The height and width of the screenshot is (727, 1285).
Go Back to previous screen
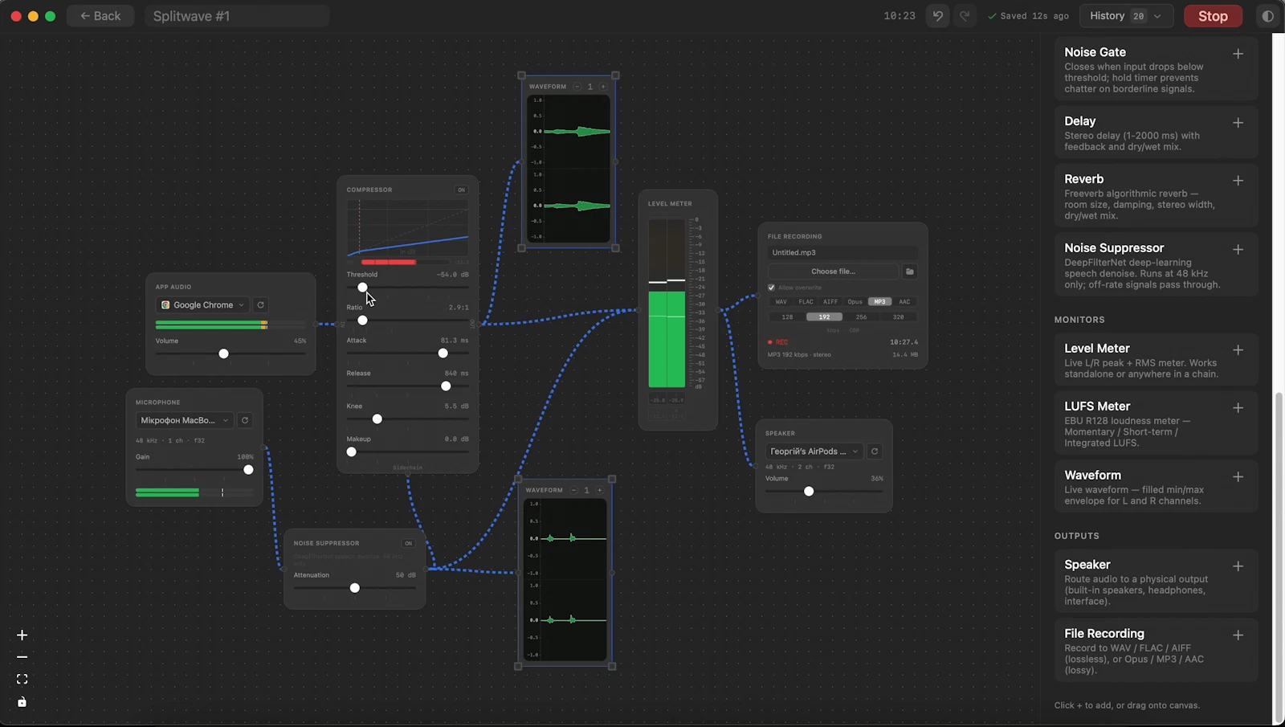pyautogui.click(x=100, y=16)
